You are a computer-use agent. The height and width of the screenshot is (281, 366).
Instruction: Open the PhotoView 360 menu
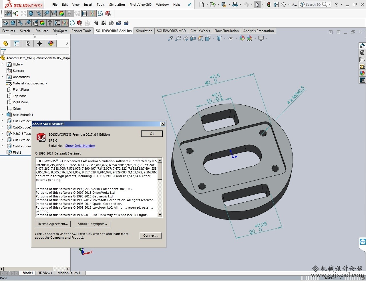(x=140, y=5)
